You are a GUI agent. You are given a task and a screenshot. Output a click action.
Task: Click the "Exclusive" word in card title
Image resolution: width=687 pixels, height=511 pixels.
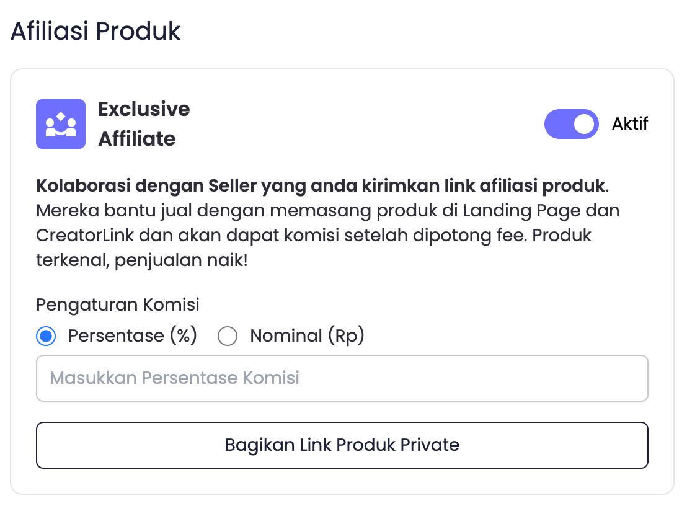(x=144, y=109)
